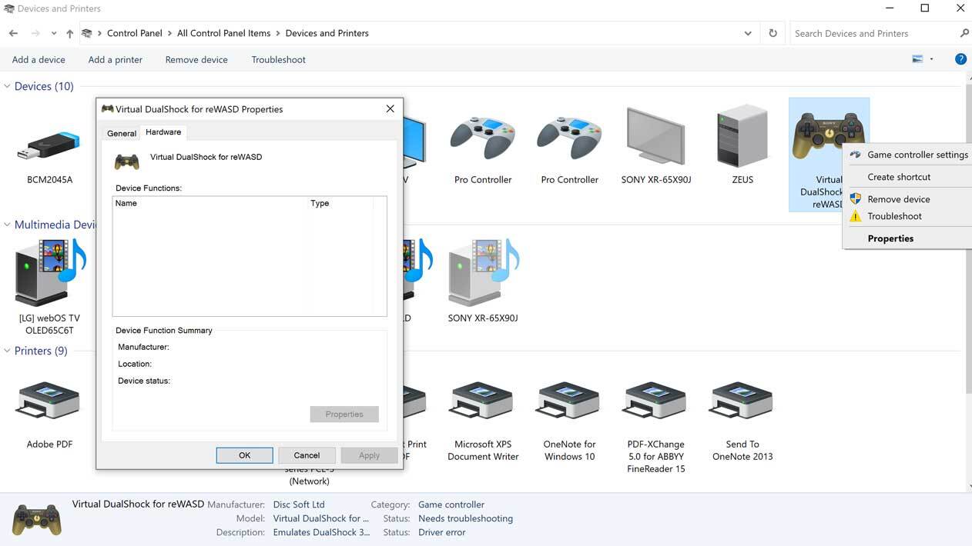Collapse the Multimedia Devices group
This screenshot has height=546, width=972.
click(x=7, y=225)
